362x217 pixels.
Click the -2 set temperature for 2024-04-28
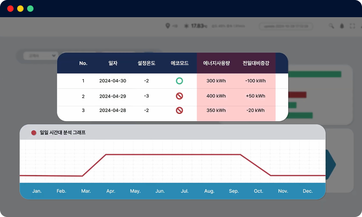[x=146, y=110]
